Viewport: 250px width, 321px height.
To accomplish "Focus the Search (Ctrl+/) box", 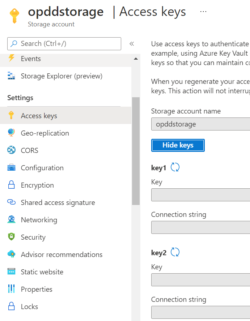I will [x=64, y=44].
